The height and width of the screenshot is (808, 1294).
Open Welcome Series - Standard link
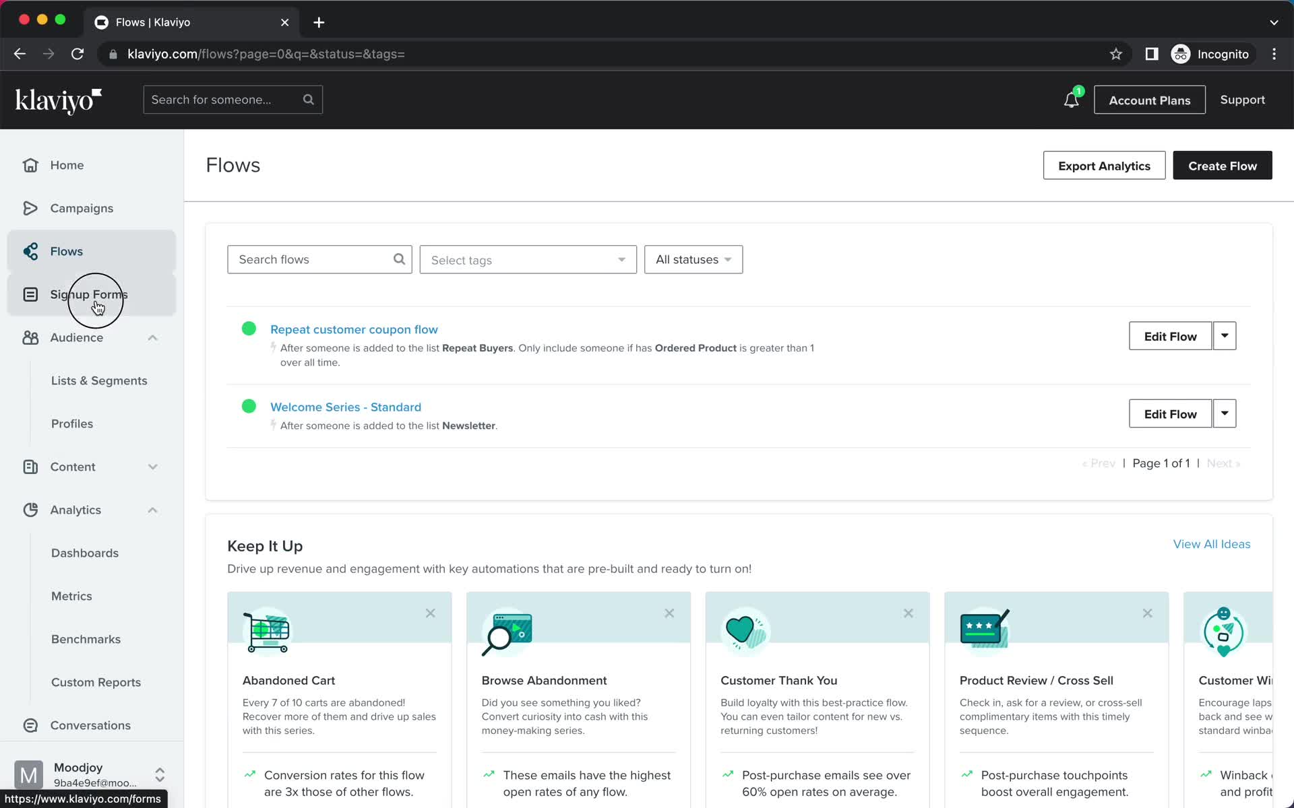pyautogui.click(x=346, y=407)
